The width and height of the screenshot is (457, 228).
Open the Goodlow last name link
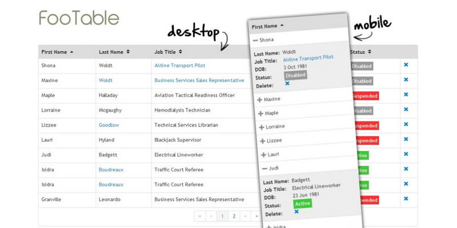tap(109, 125)
